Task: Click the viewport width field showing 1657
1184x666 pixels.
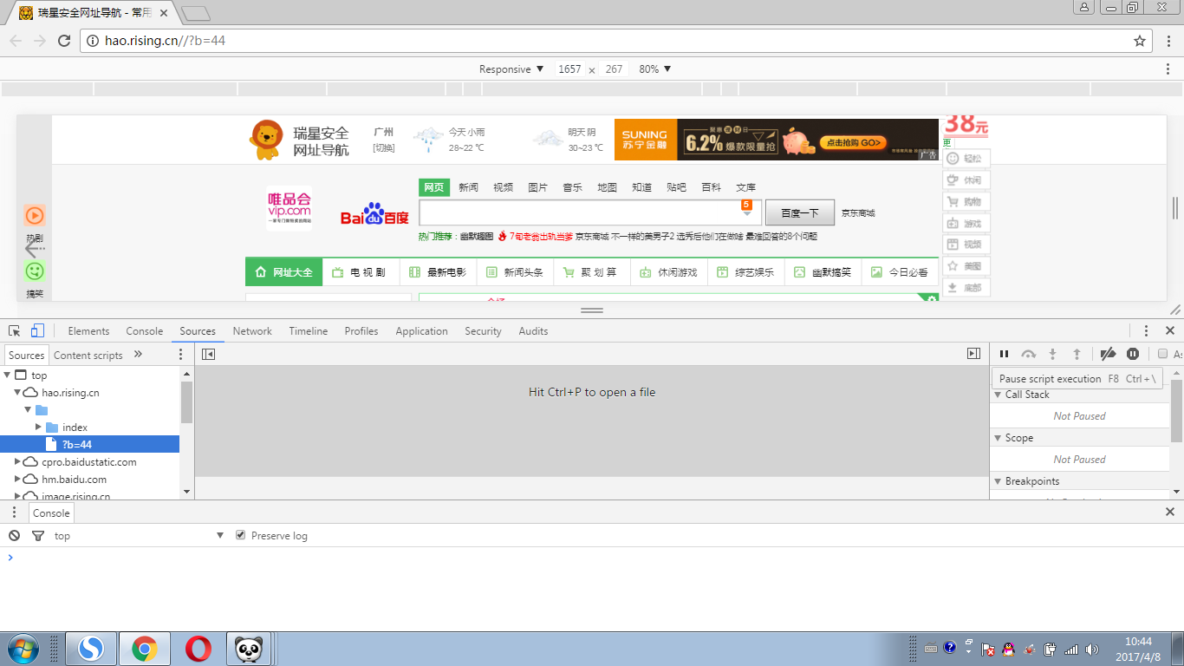Action: [569, 69]
